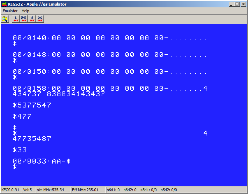
Task: Click the 00/0033:AA- monitor output line
Action: coord(42,161)
